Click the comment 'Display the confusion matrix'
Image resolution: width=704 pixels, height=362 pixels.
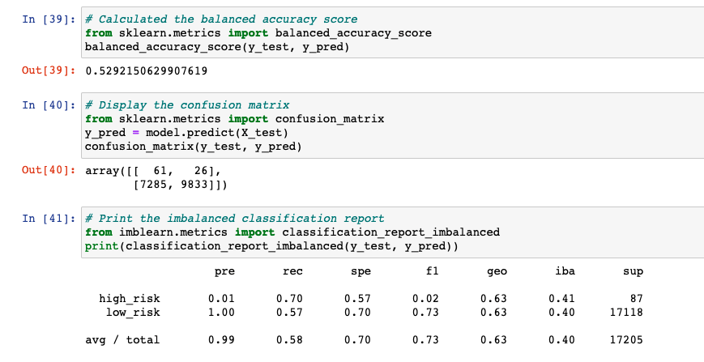coord(187,105)
